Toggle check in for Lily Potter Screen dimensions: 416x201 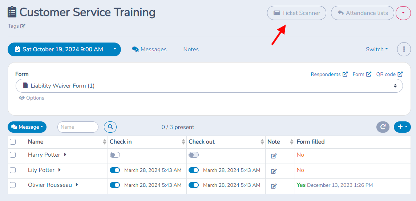(115, 170)
